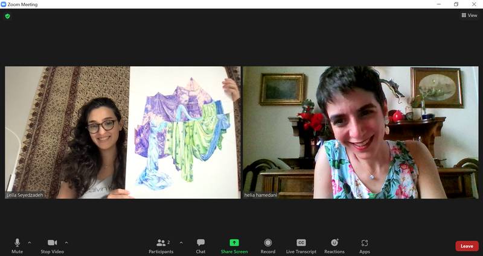The height and width of the screenshot is (256, 483).
Task: Expand video options arrow beside Stop Video
Action: click(x=66, y=242)
